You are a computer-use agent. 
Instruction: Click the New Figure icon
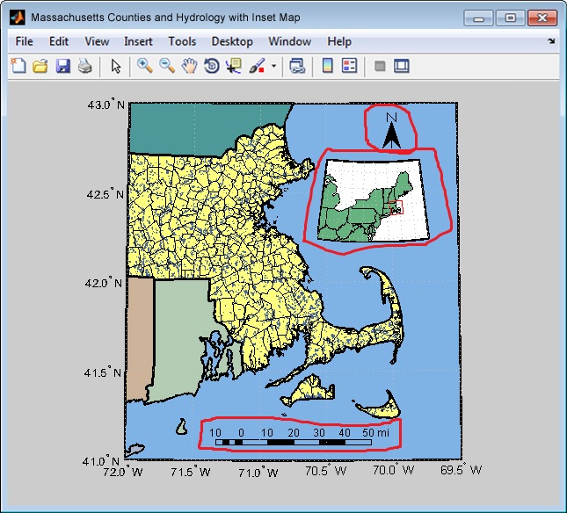click(x=18, y=66)
